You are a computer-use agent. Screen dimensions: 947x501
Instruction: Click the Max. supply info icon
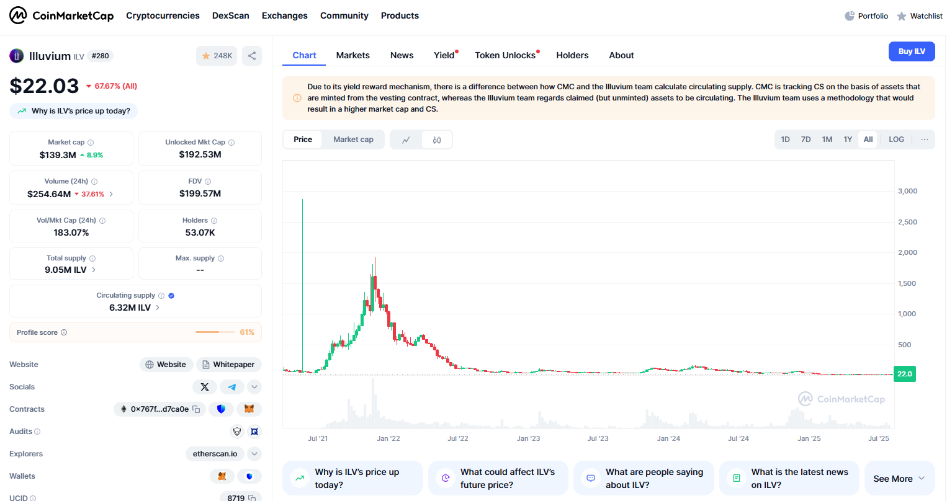click(221, 259)
